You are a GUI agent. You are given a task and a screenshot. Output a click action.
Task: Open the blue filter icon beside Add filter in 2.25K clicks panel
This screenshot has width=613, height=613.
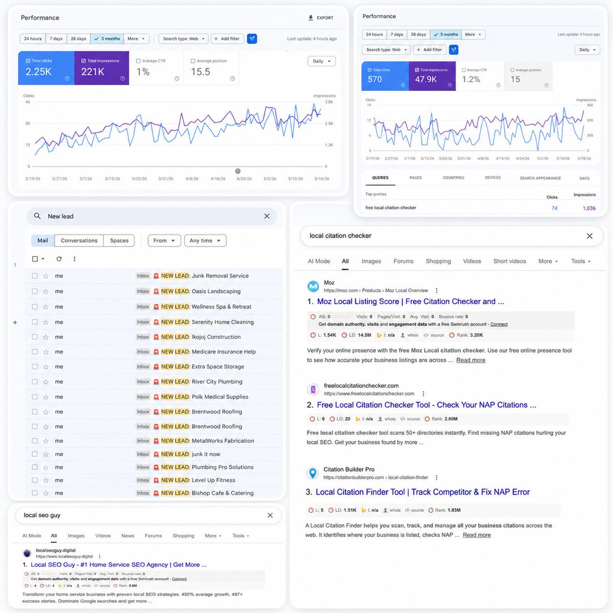pos(252,39)
